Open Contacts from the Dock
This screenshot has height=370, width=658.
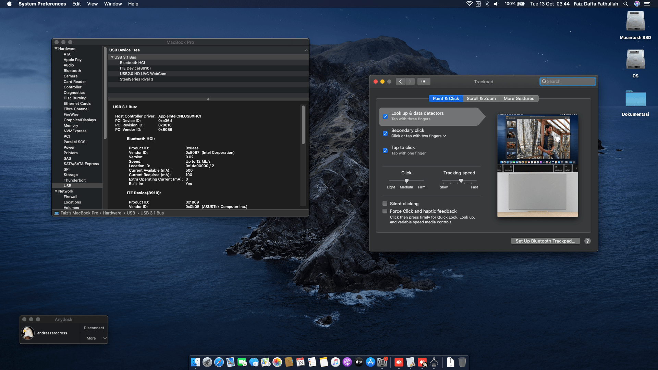point(289,362)
